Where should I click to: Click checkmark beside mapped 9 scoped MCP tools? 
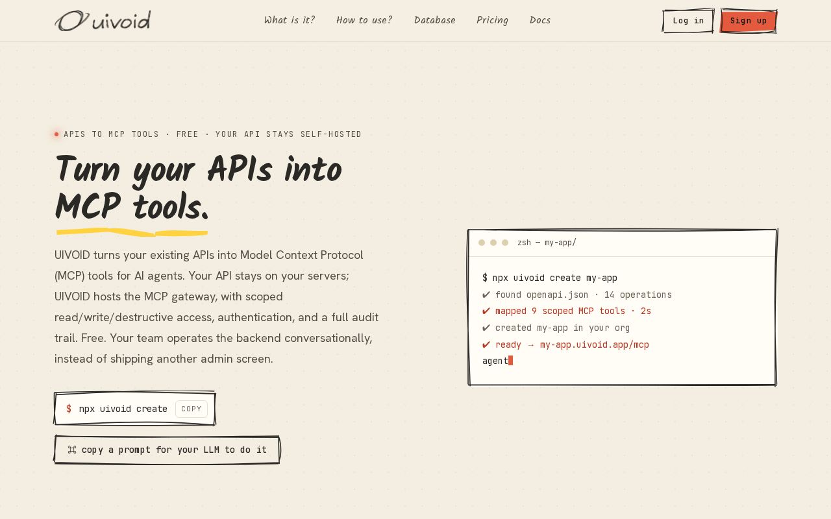click(486, 311)
